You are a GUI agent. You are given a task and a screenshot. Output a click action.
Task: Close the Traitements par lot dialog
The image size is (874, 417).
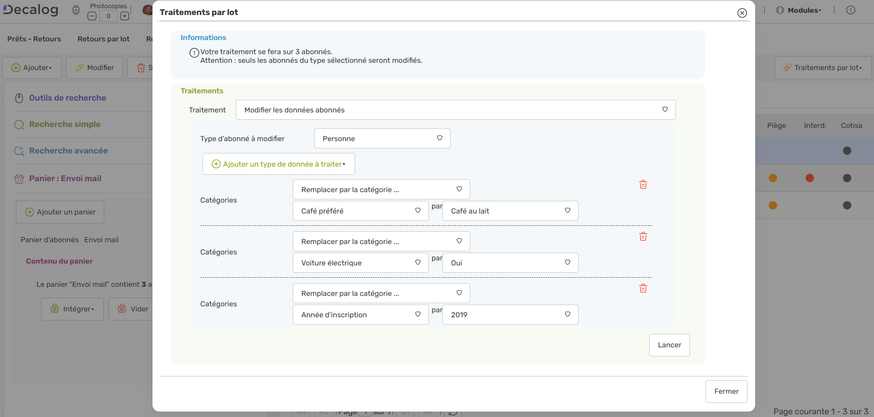pyautogui.click(x=742, y=13)
